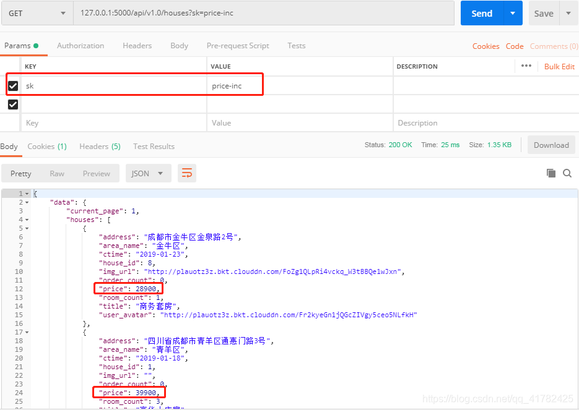This screenshot has height=410, width=579.
Task: Click the 200 OK status text
Action: 400,145
